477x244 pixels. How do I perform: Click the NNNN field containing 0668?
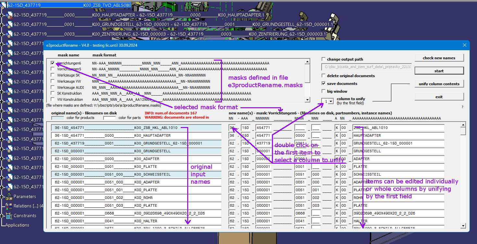[300, 213]
